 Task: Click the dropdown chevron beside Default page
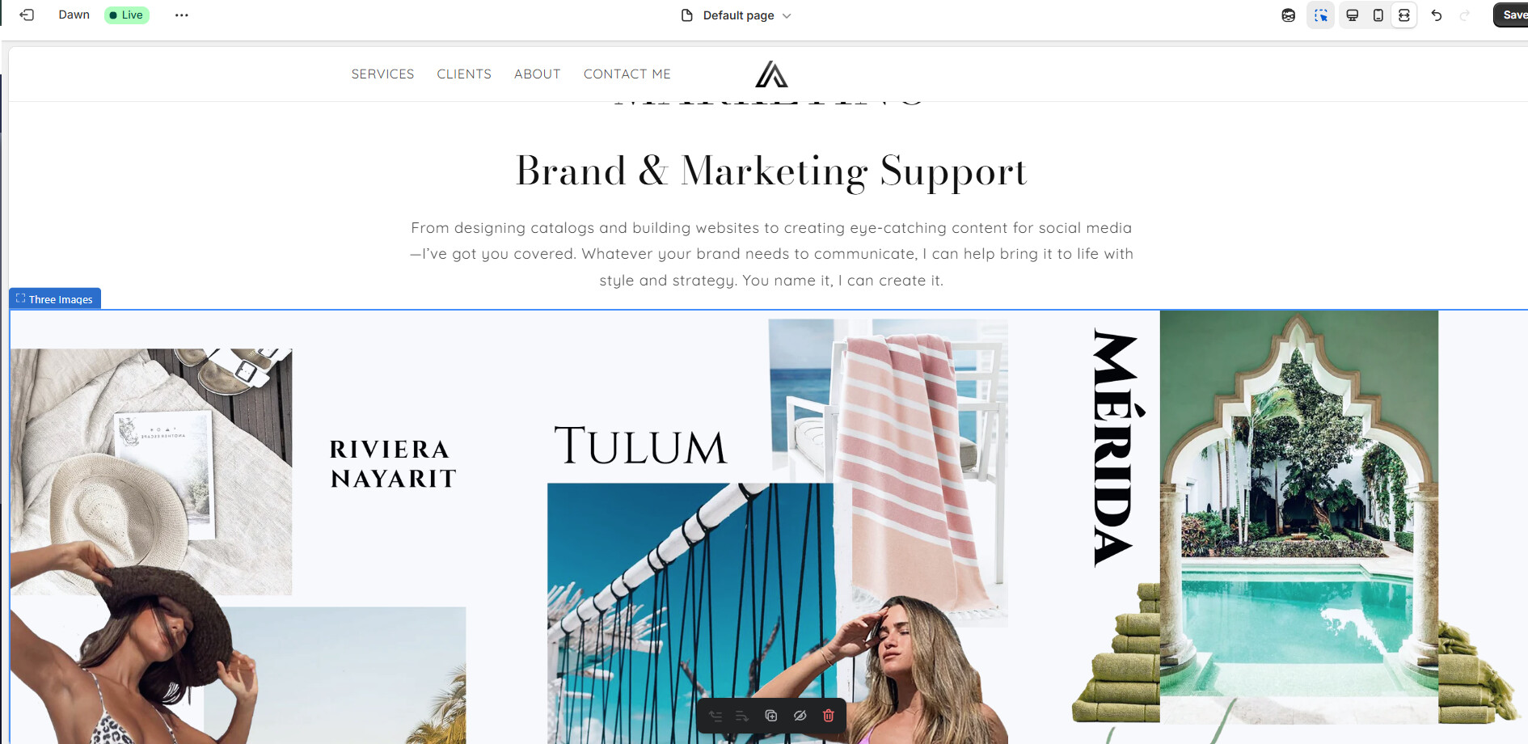pos(787,15)
